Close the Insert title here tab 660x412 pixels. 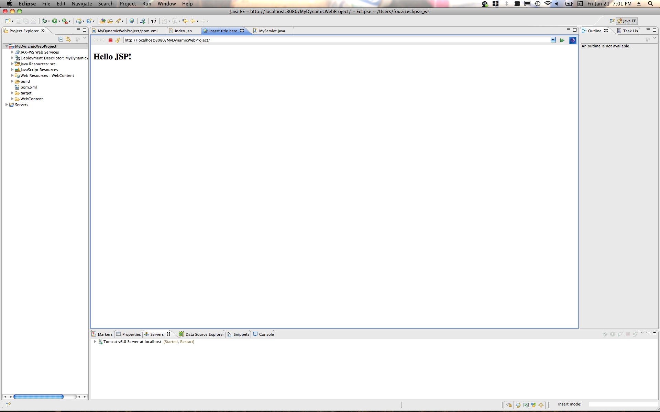(x=242, y=31)
